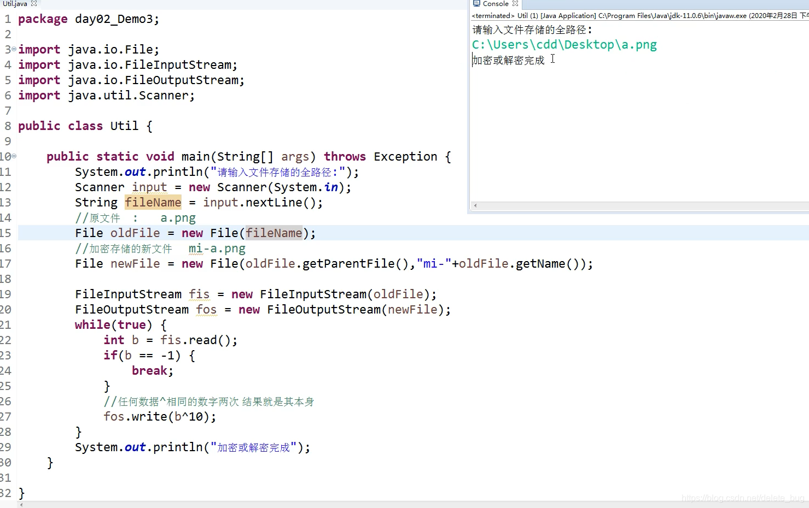Click the string literal "请输入文件存储的全路径:" on line 11
The height and width of the screenshot is (508, 809).
[x=278, y=172]
